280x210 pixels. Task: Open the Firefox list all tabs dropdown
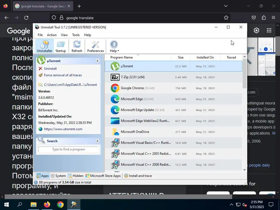226,6
